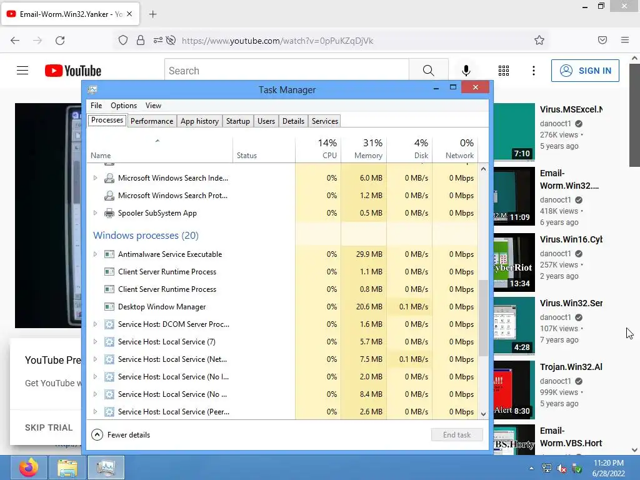Open the Virus.MSExcel suggested video thumbnail
This screenshot has width=640, height=480.
coord(514,132)
